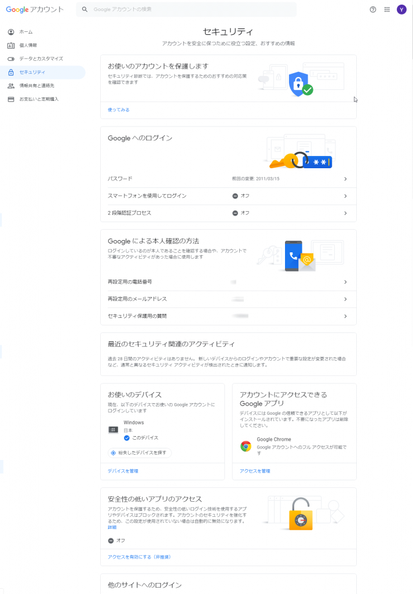Expand the スマートフォンを使用してログイン chevron

[x=345, y=196]
